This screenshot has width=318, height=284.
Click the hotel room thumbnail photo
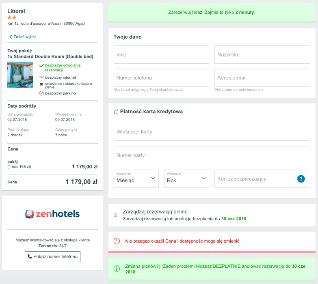point(20,75)
